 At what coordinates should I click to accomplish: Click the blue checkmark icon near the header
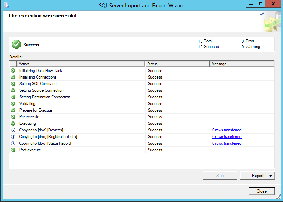click(x=262, y=14)
